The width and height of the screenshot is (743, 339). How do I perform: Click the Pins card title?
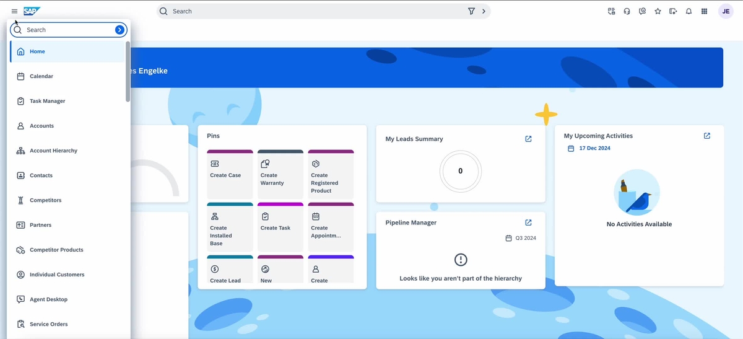point(213,136)
